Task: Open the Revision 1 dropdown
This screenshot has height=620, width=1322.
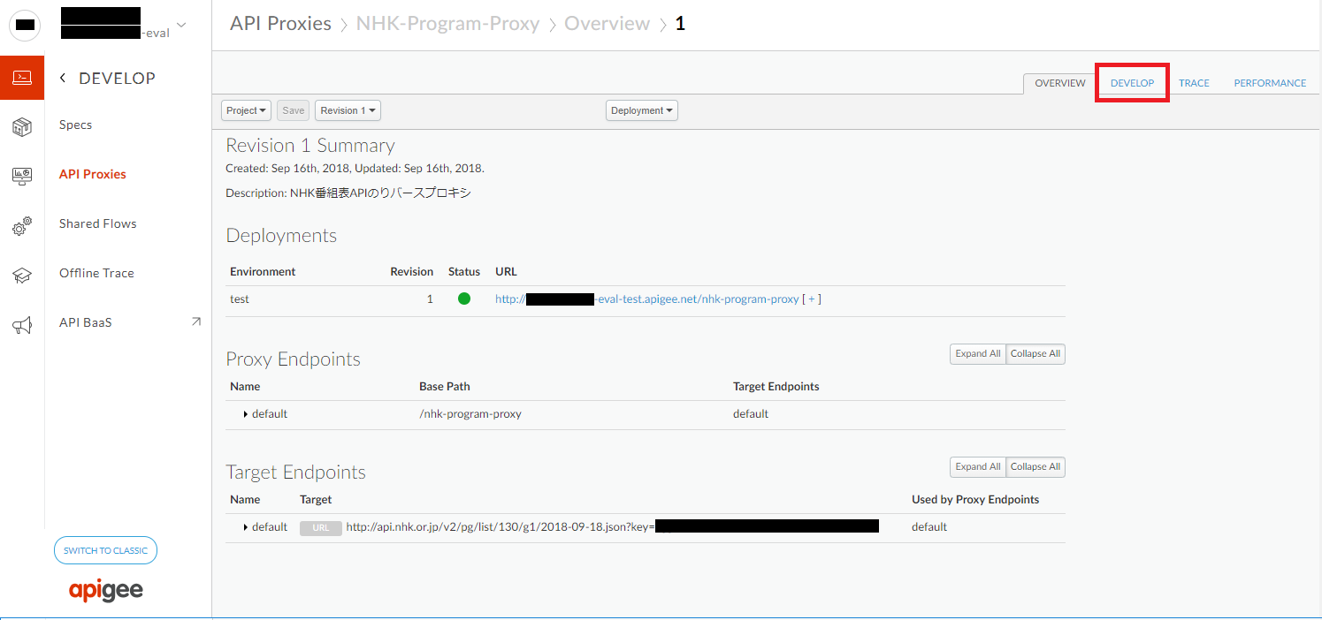Action: pos(348,110)
